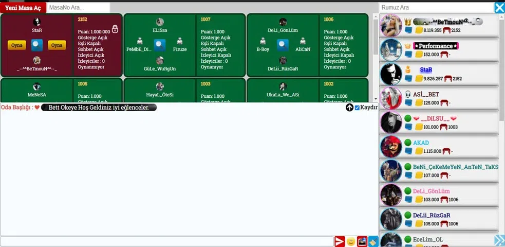Open the emoji smiley picker
This screenshot has width=505, height=247.
351,241
